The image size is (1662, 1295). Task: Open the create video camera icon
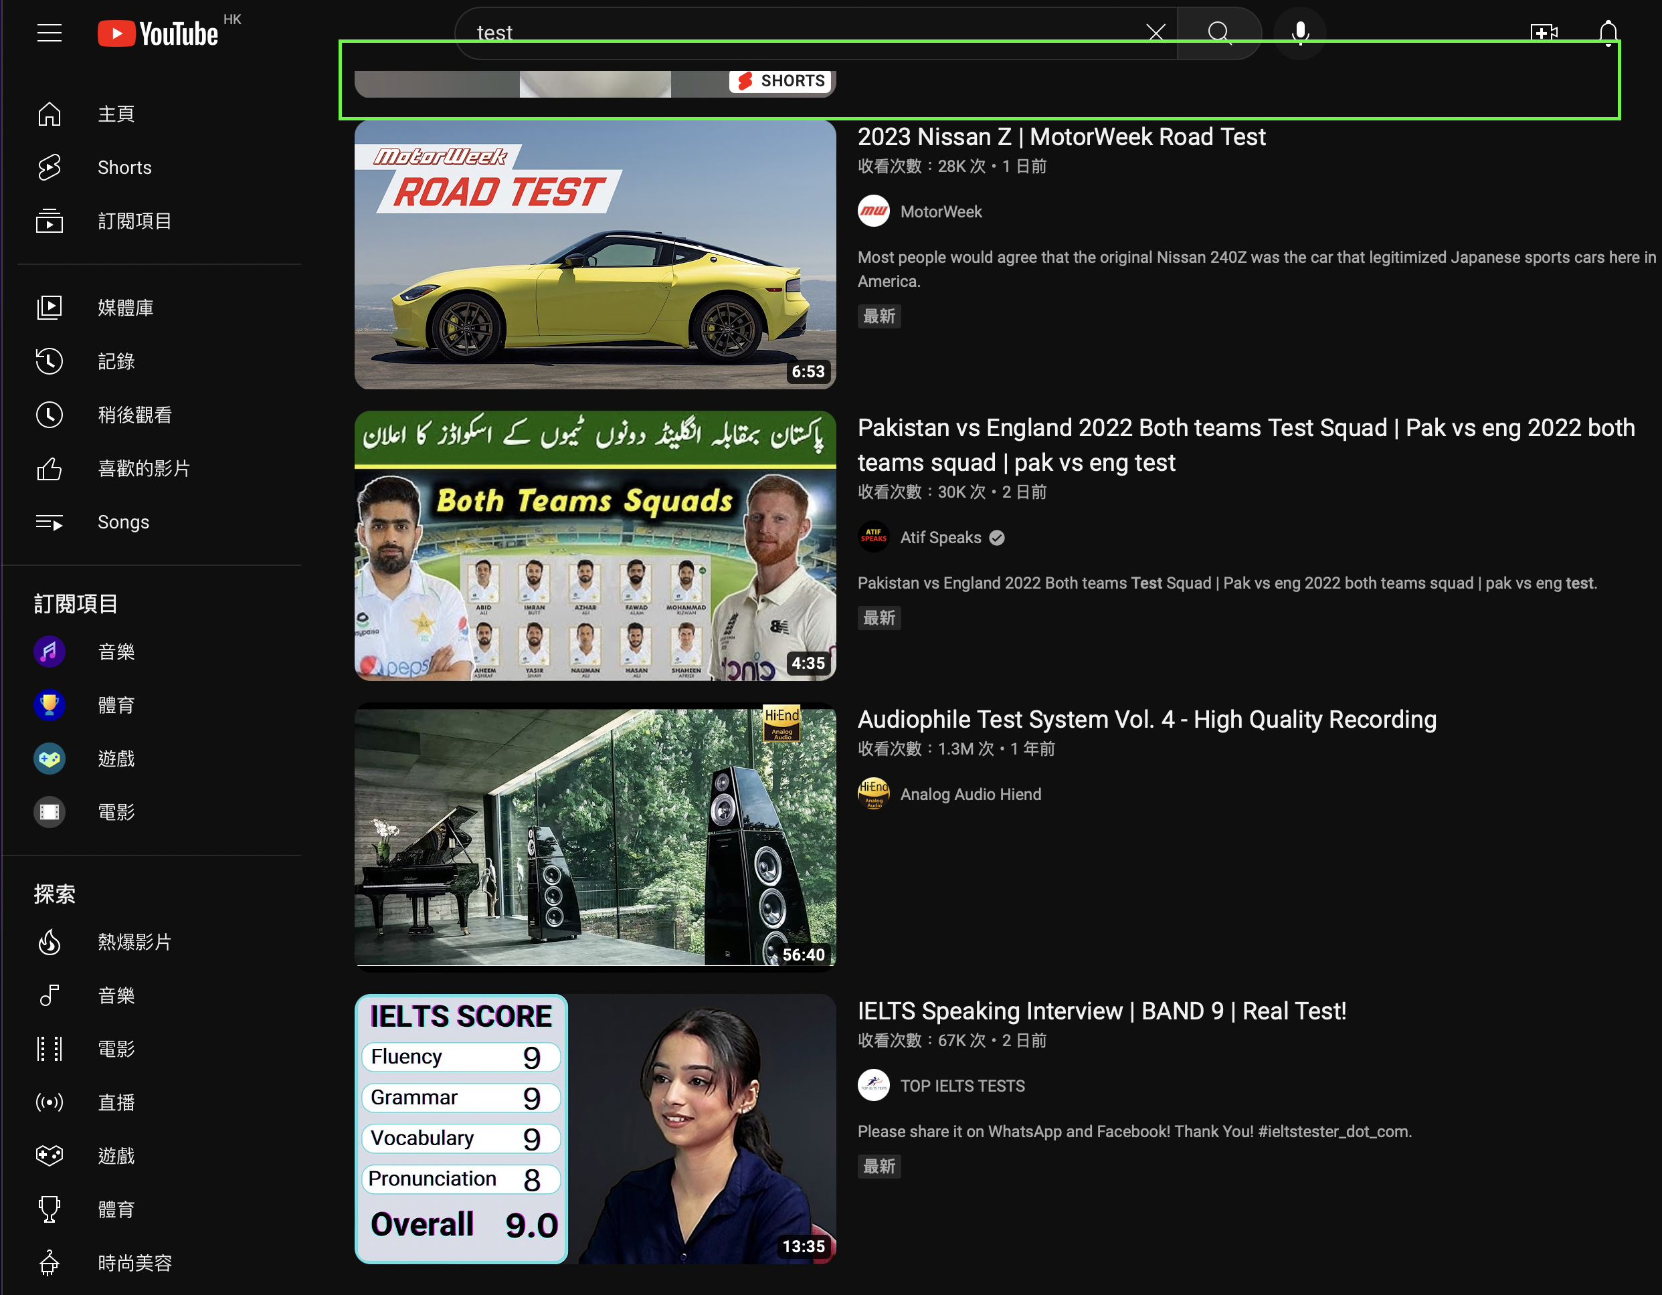[x=1544, y=33]
